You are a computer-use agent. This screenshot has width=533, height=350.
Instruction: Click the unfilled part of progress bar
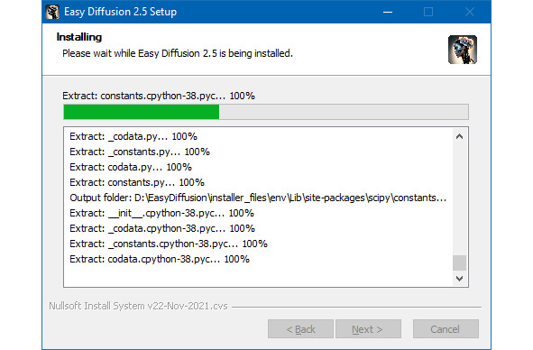[344, 112]
